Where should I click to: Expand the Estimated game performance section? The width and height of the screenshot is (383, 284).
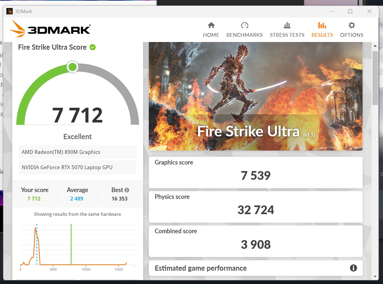pyautogui.click(x=201, y=268)
